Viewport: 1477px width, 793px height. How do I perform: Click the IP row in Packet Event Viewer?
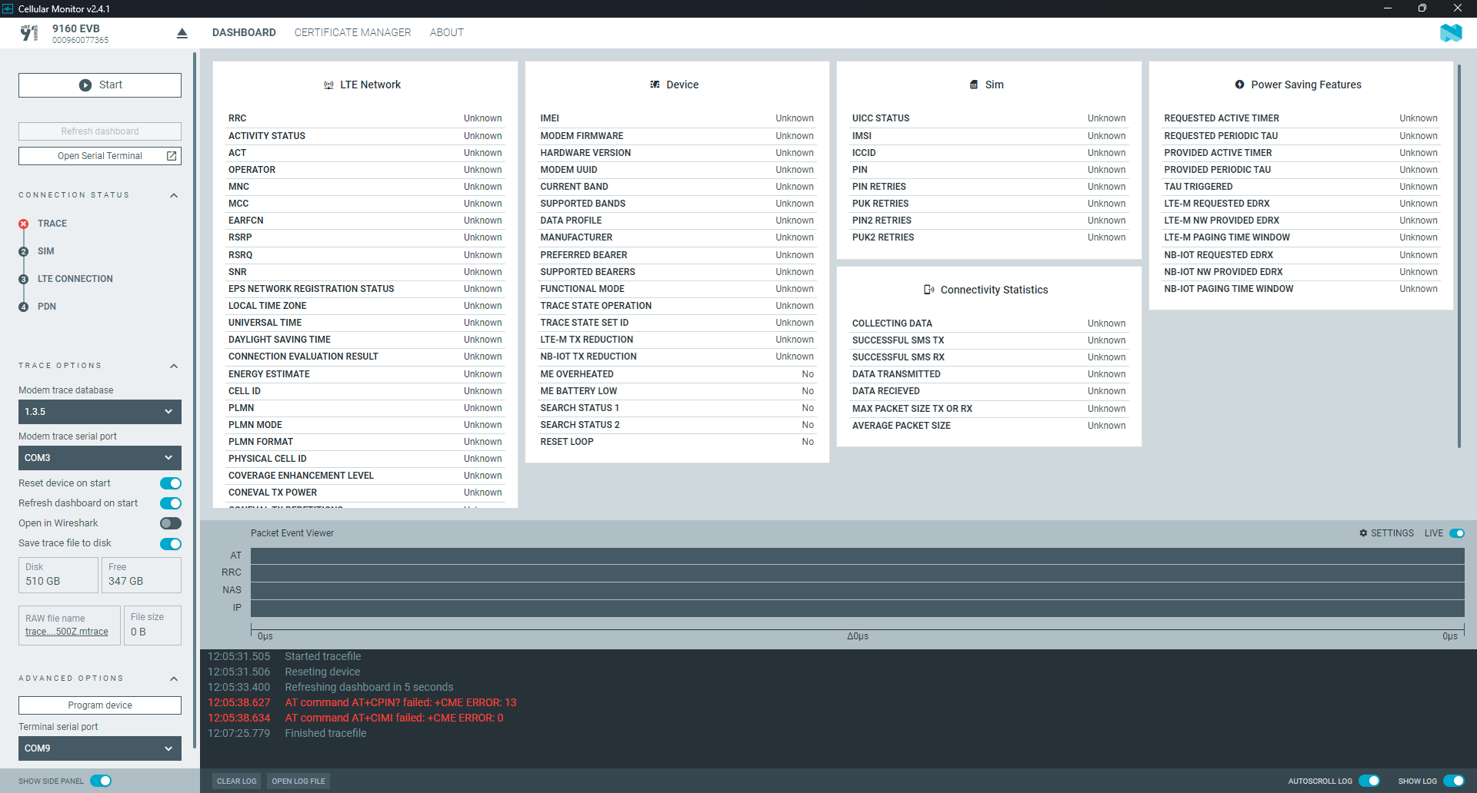pos(858,609)
